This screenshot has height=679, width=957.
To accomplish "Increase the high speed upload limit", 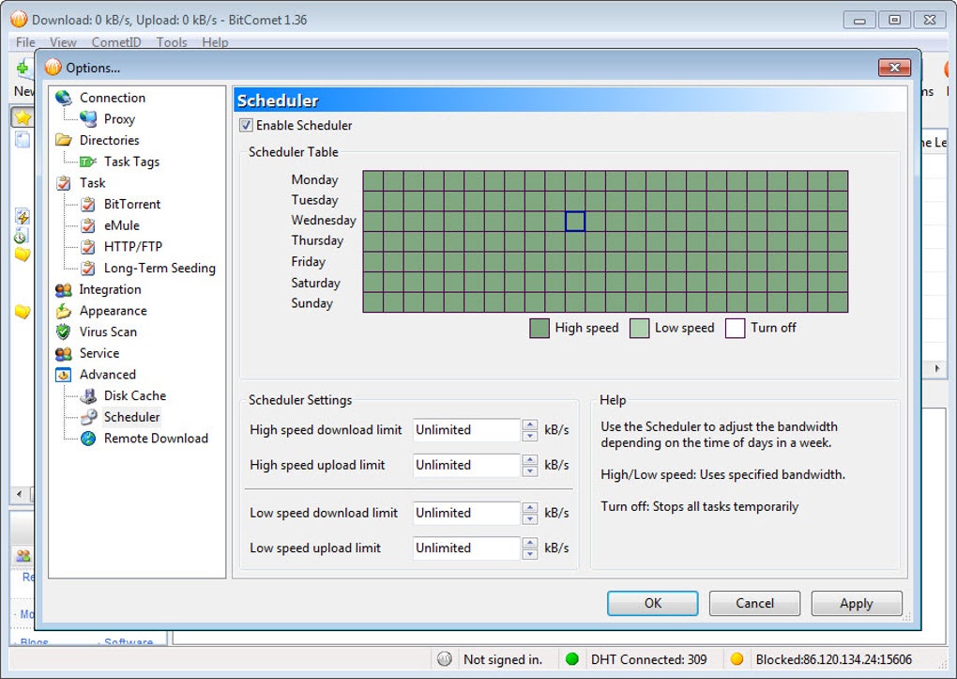I will point(530,459).
